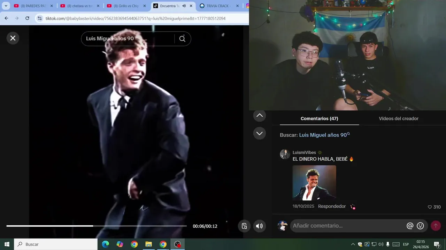The height and width of the screenshot is (250, 446).
Task: Click the tiktok.com URL address bar
Action: pyautogui.click(x=135, y=18)
